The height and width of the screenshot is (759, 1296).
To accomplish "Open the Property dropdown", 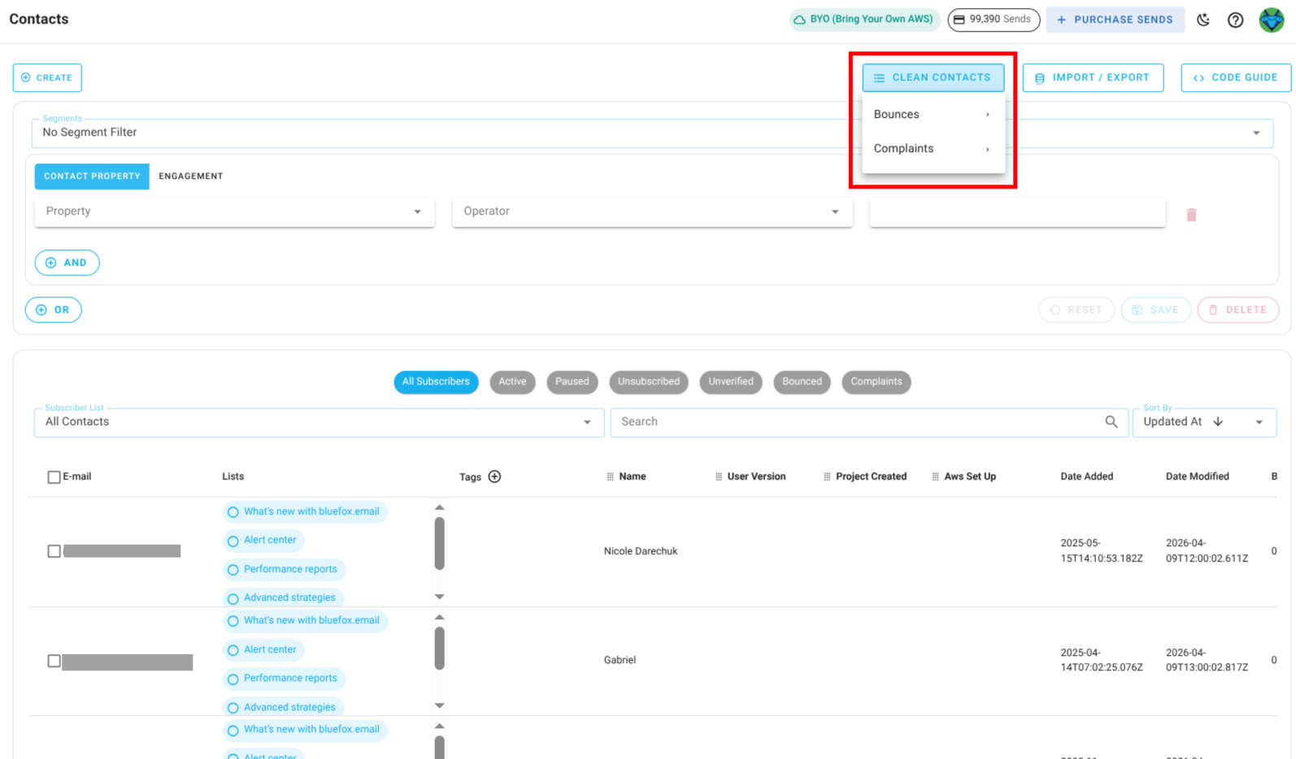I will 234,212.
